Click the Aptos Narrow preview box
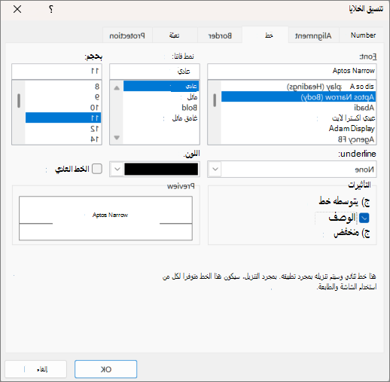The image size is (390, 382). point(105,218)
